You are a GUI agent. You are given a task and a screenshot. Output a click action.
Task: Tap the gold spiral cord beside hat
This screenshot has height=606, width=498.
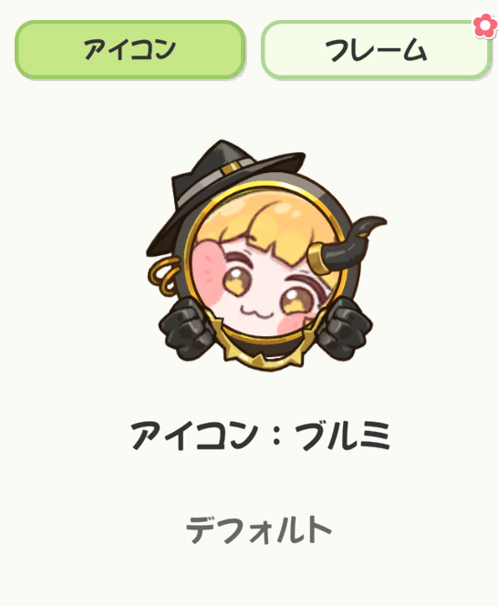click(x=164, y=275)
